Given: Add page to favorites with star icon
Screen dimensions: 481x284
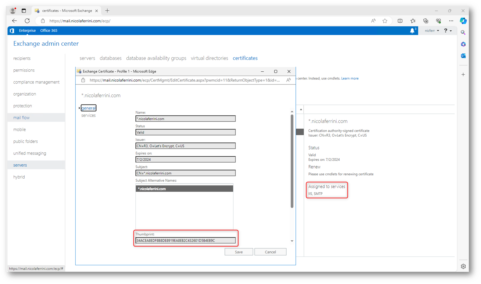Looking at the screenshot, I should (385, 21).
